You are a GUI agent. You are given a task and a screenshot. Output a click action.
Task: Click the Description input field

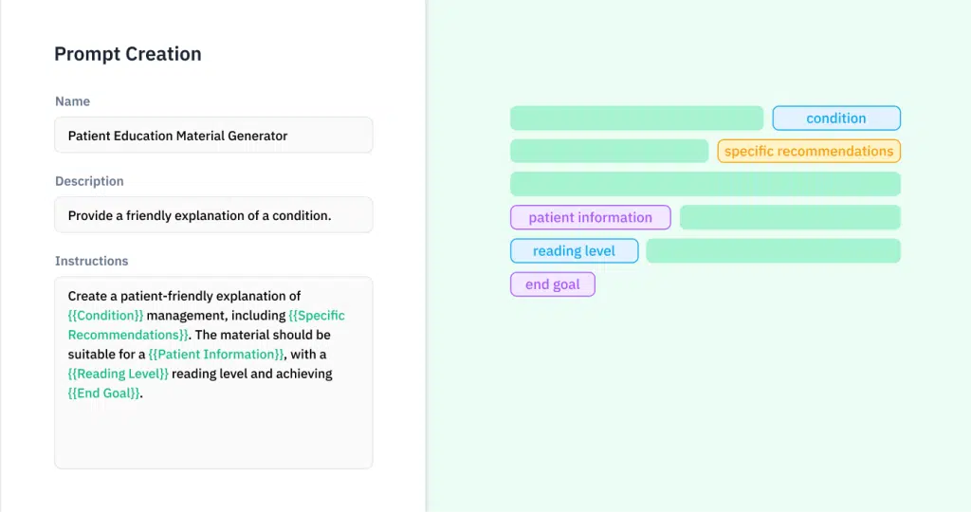[x=213, y=215]
